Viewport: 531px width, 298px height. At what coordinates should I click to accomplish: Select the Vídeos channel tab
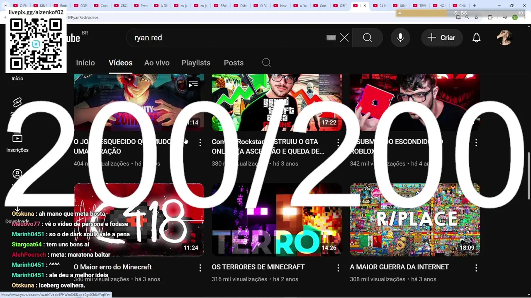point(120,62)
